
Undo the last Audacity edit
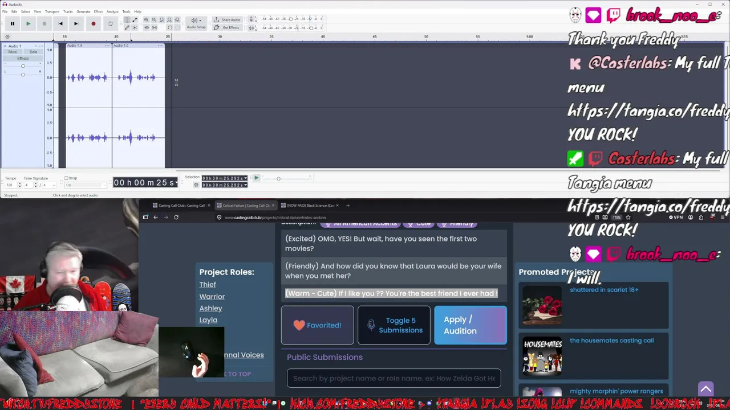pos(169,27)
